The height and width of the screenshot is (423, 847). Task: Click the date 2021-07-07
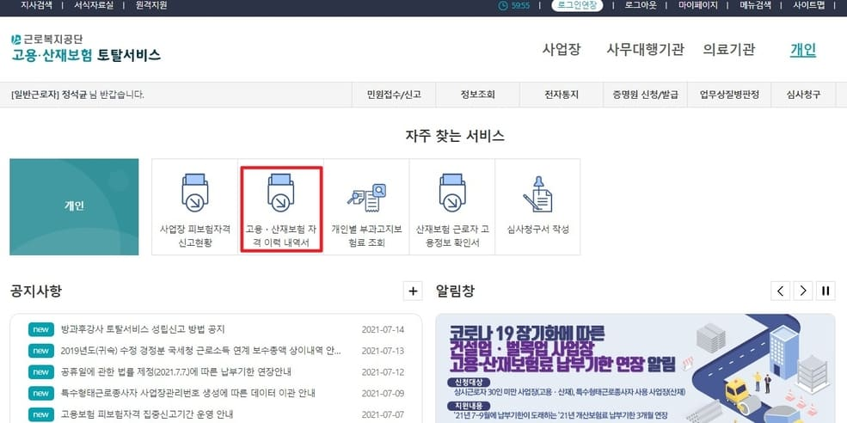383,414
